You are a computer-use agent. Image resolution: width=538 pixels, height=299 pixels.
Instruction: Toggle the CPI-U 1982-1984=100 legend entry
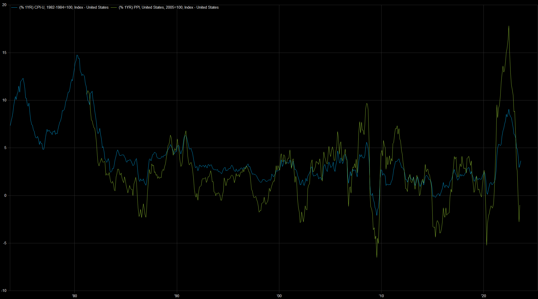(64, 7)
